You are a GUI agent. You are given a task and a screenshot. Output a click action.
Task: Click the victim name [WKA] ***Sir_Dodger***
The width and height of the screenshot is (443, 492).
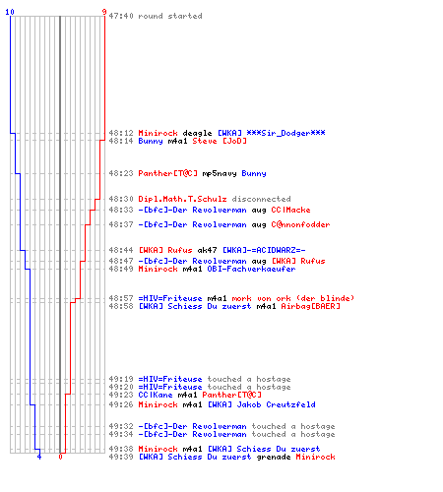click(x=272, y=133)
